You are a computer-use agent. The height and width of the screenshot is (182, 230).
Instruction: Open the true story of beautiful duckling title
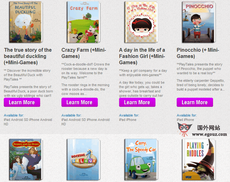[x=28, y=56]
